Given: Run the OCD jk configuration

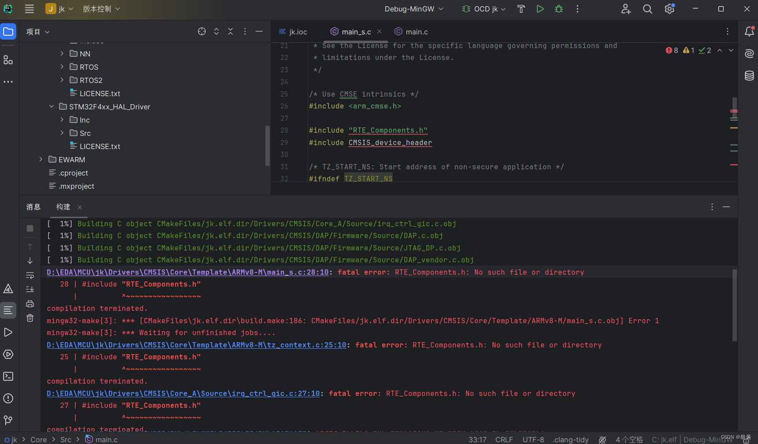Looking at the screenshot, I should tap(540, 9).
